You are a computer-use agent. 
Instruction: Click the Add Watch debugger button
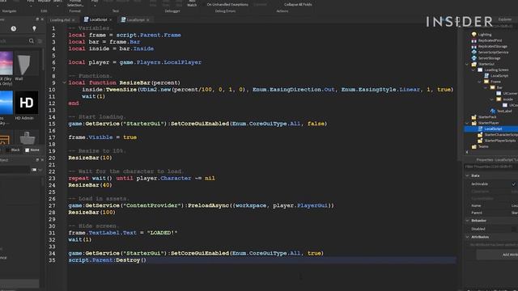[x=192, y=3]
